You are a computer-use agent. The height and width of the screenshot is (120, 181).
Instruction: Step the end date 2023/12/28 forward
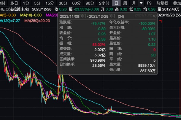point(113,16)
